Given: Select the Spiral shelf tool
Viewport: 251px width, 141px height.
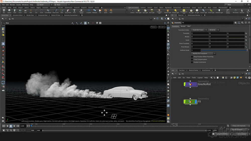Looking at the screenshot, I should tap(105, 11).
